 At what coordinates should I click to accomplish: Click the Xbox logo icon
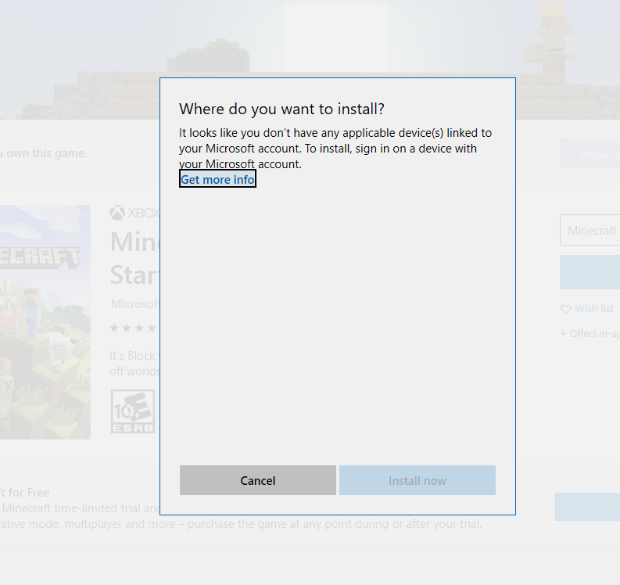pos(117,213)
